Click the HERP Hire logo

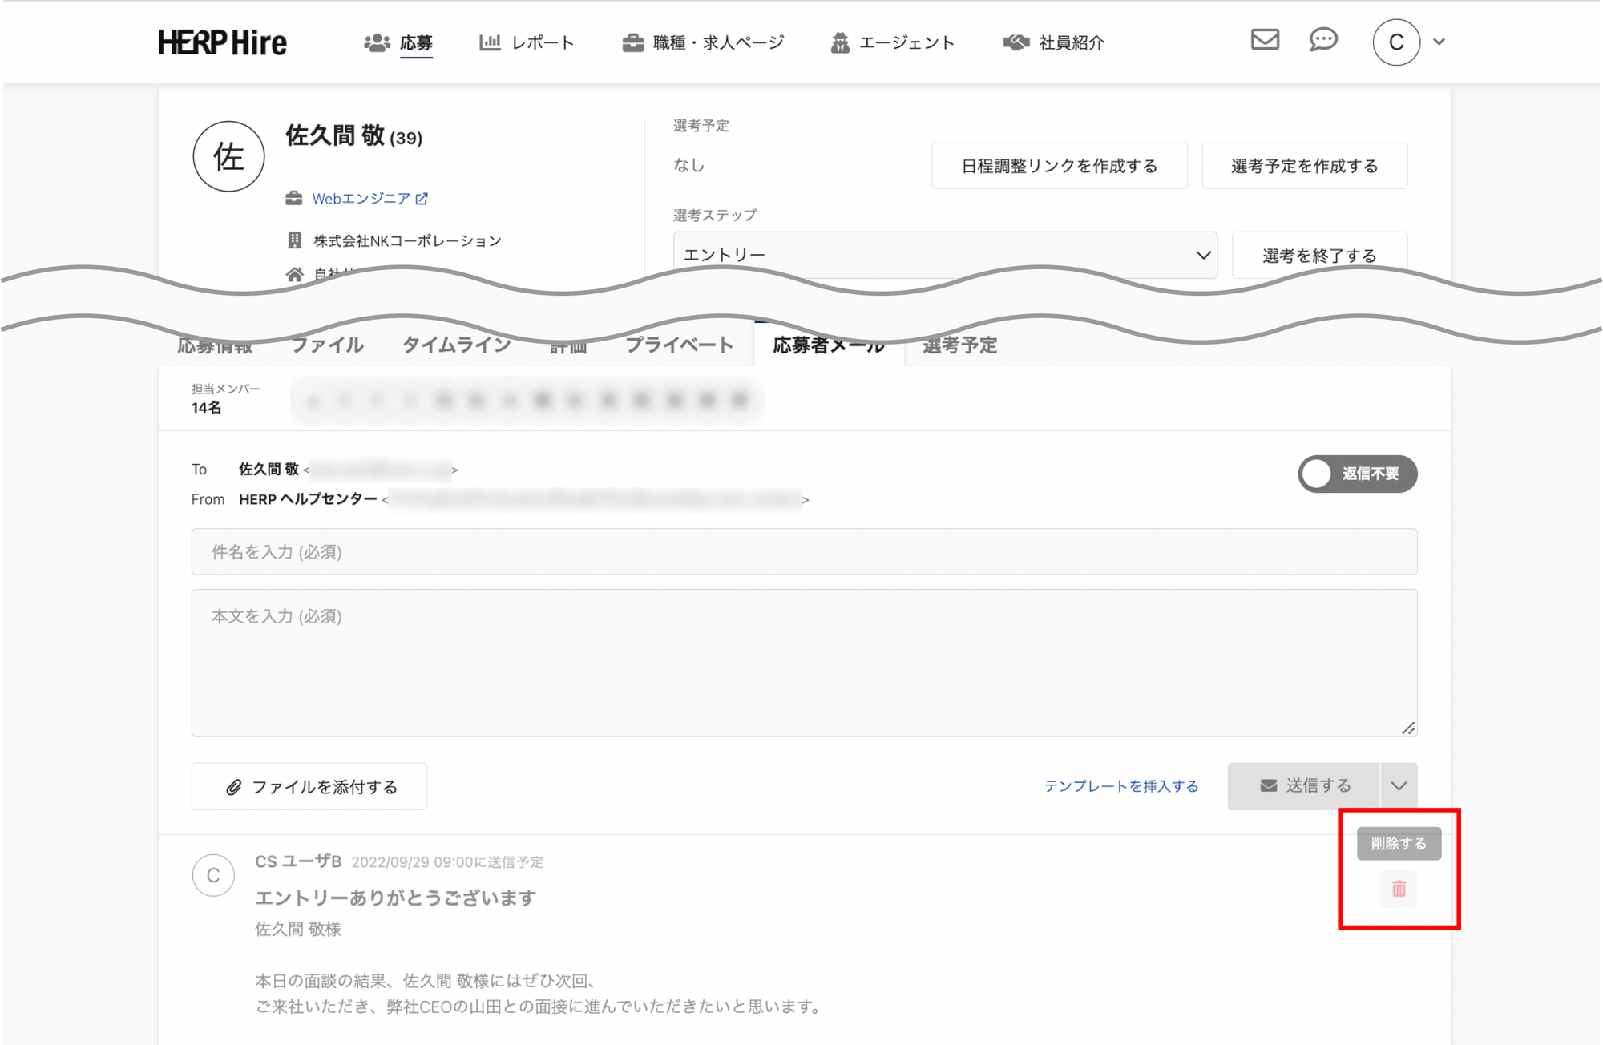coord(222,42)
